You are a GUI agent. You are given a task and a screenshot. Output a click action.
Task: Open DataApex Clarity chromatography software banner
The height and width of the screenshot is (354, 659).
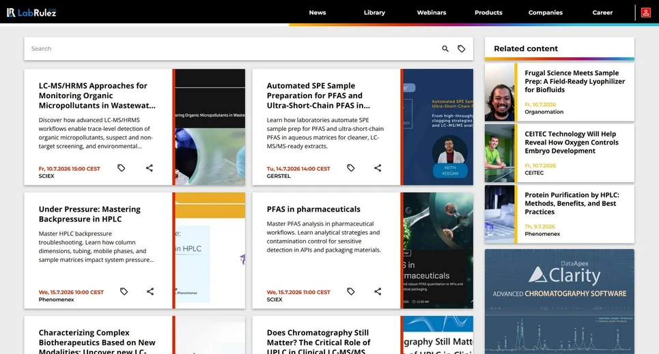559,301
